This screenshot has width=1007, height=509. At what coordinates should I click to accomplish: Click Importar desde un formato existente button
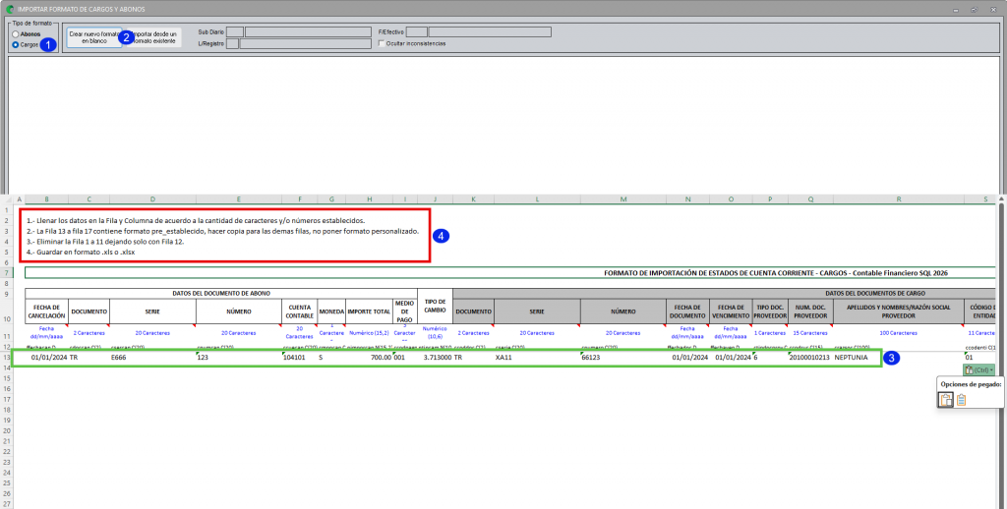point(154,37)
